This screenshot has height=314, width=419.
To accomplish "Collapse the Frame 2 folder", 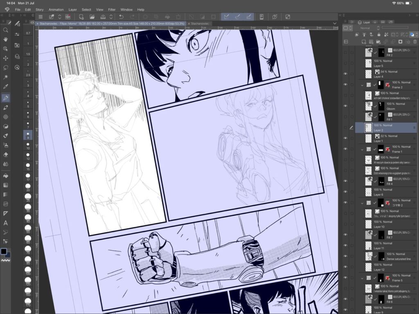I will pos(362,85).
